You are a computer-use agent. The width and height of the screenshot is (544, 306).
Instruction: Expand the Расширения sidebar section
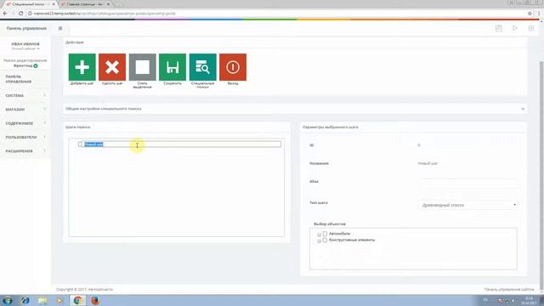(x=25, y=151)
